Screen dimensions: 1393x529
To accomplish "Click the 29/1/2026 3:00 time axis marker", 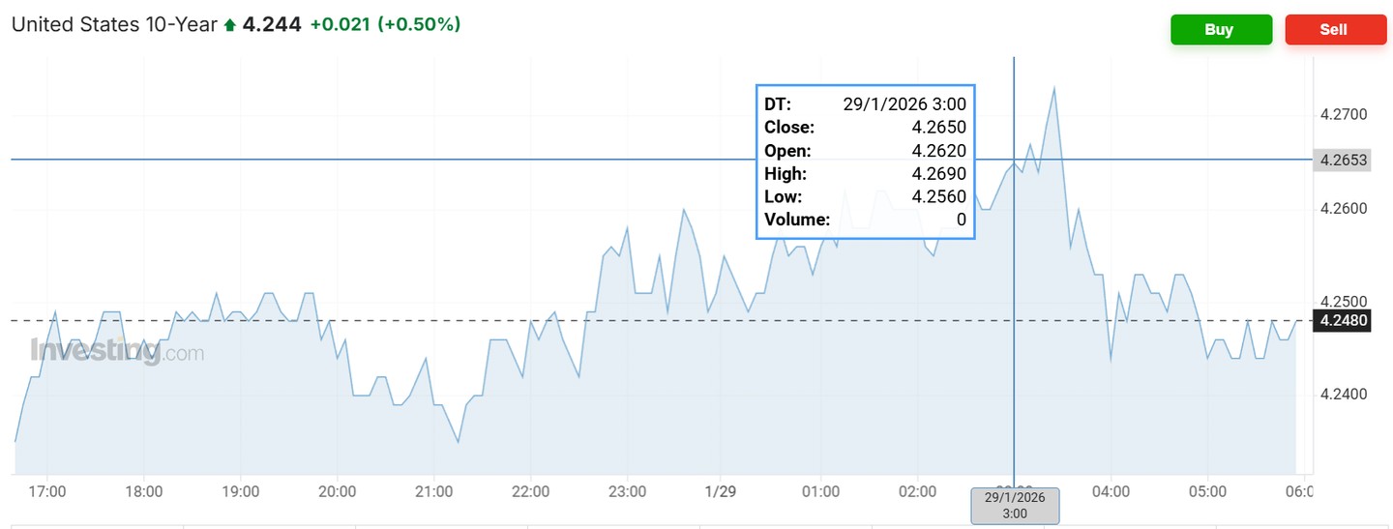I will click(x=1015, y=506).
